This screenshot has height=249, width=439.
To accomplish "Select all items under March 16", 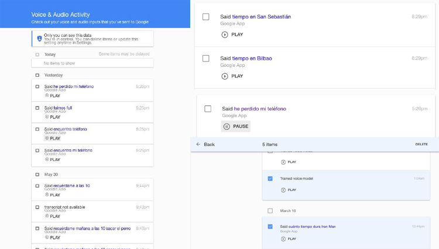I will (270, 211).
